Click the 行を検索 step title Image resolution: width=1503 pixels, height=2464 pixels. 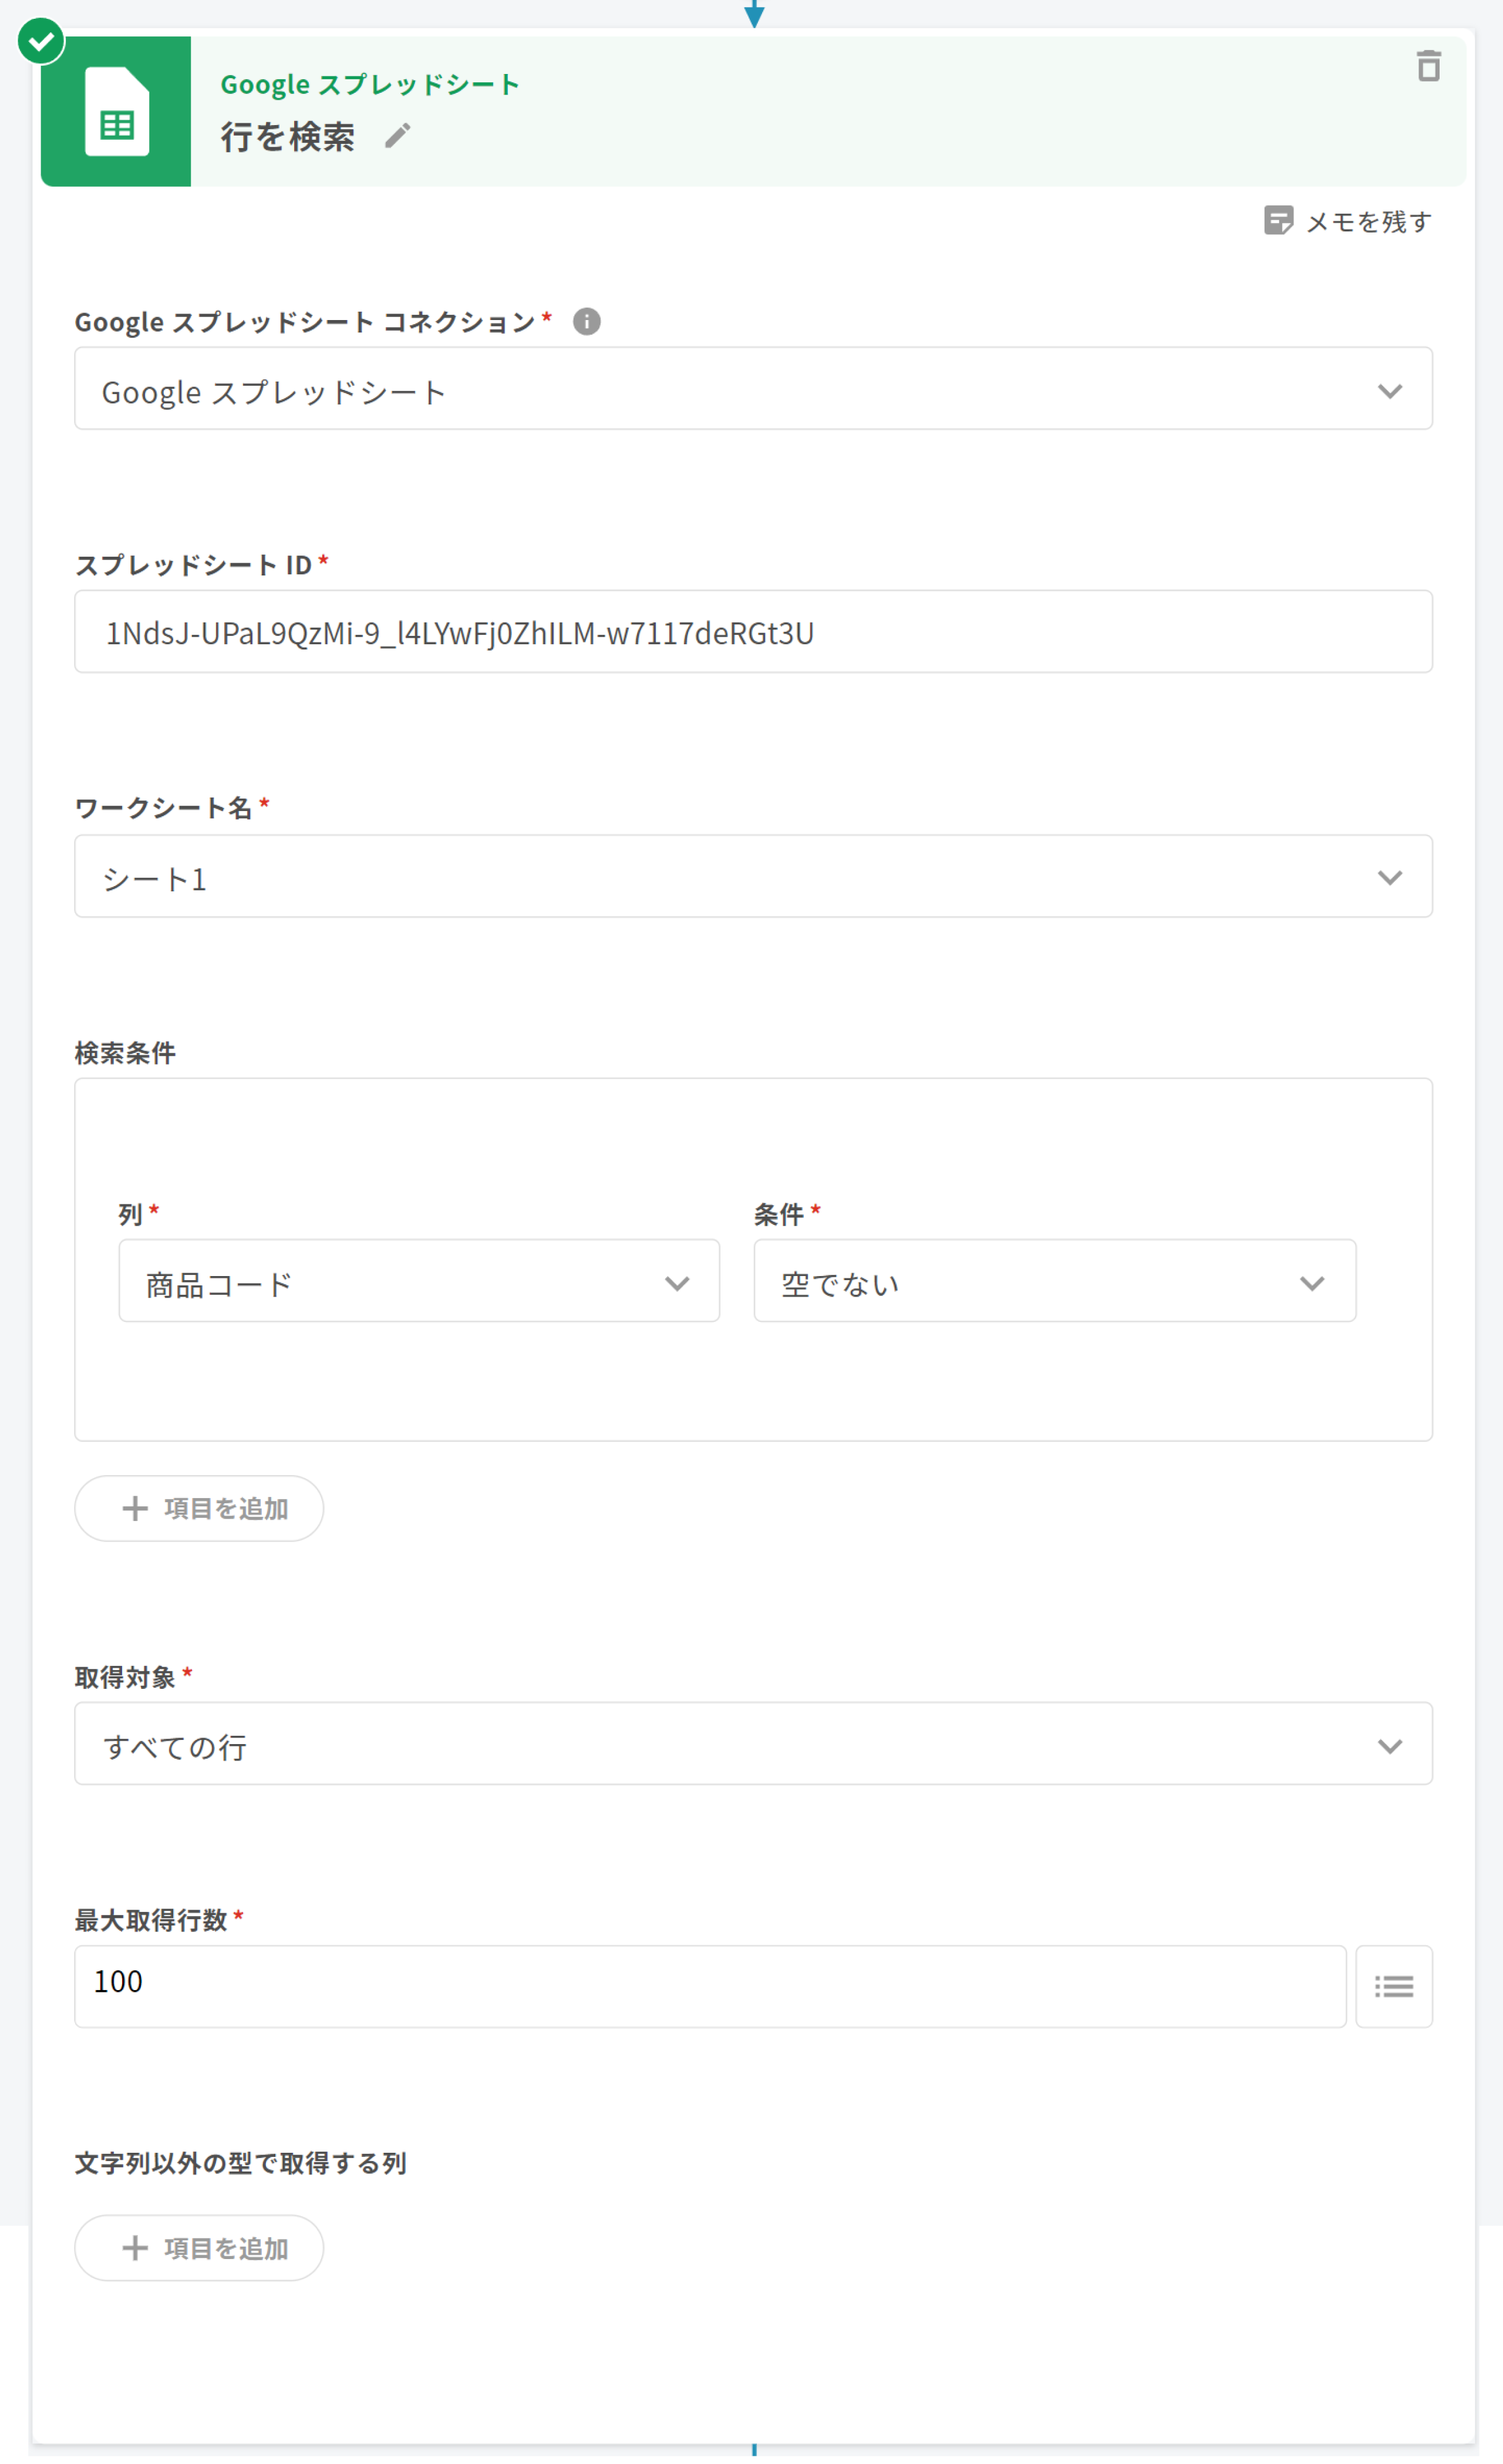coord(288,136)
